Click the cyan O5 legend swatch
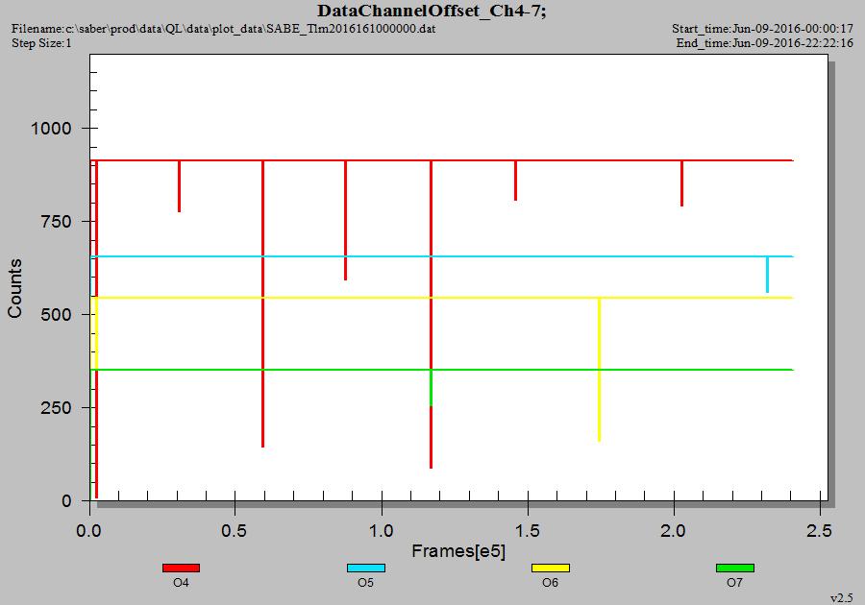 (366, 568)
